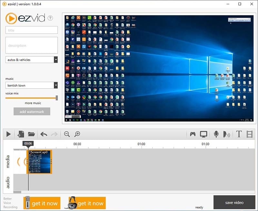
Task: Expand the autos & vehicles category dropdown
Action: coord(55,60)
